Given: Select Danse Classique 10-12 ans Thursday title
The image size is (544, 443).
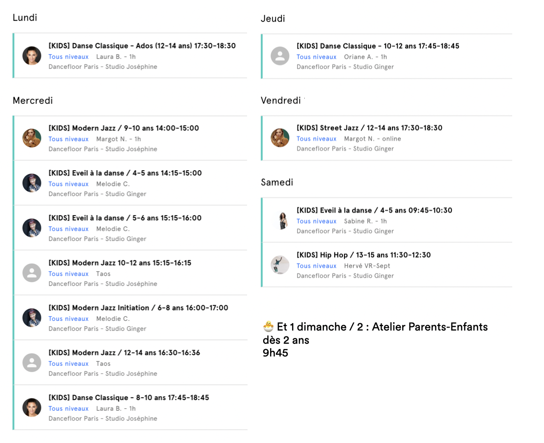Looking at the screenshot, I should coord(378,46).
